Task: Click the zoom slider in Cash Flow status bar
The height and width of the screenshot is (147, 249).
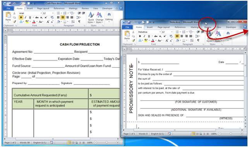Action: (x=106, y=142)
